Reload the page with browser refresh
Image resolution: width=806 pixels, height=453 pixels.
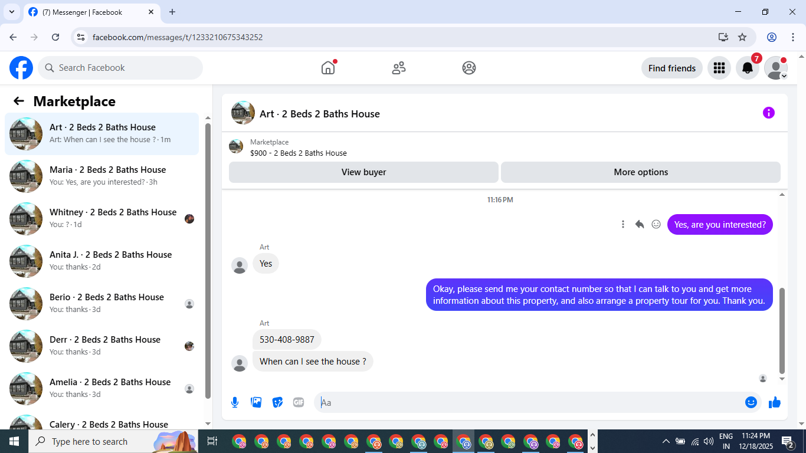point(55,37)
